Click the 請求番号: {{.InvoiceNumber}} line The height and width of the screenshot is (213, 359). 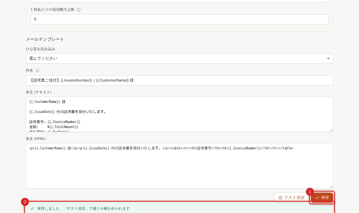click(x=55, y=122)
